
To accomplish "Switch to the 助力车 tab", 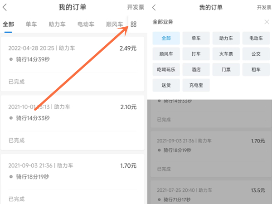I will 57,24.
